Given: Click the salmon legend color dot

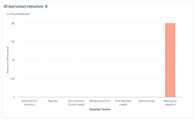Looking at the screenshot, I should tap(8, 14).
